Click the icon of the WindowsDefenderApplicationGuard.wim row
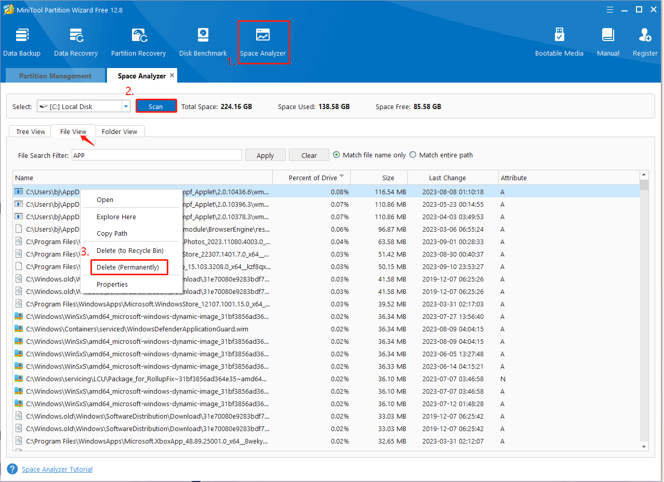The image size is (664, 482). coord(19,329)
